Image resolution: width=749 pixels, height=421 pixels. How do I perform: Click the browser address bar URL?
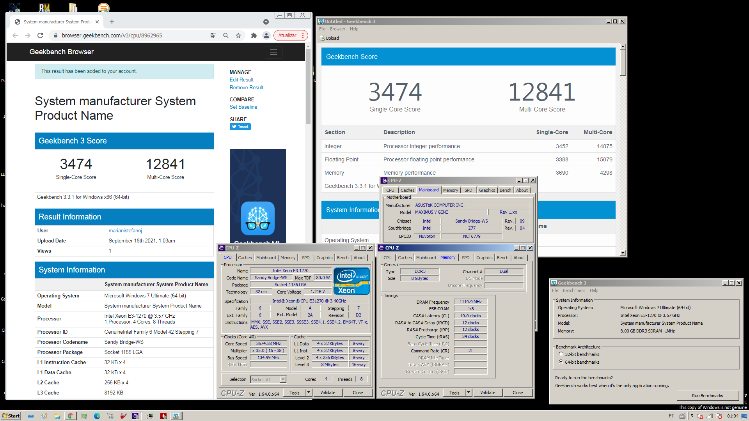pos(112,35)
